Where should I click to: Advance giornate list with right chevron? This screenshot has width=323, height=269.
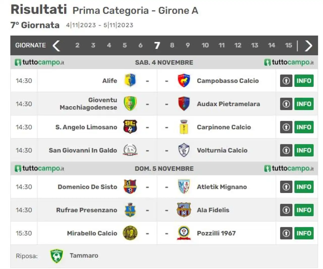(308, 46)
